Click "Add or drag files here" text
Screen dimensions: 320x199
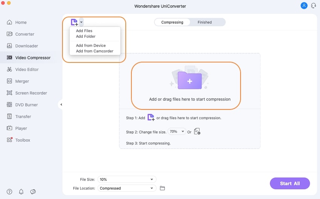pos(190,99)
